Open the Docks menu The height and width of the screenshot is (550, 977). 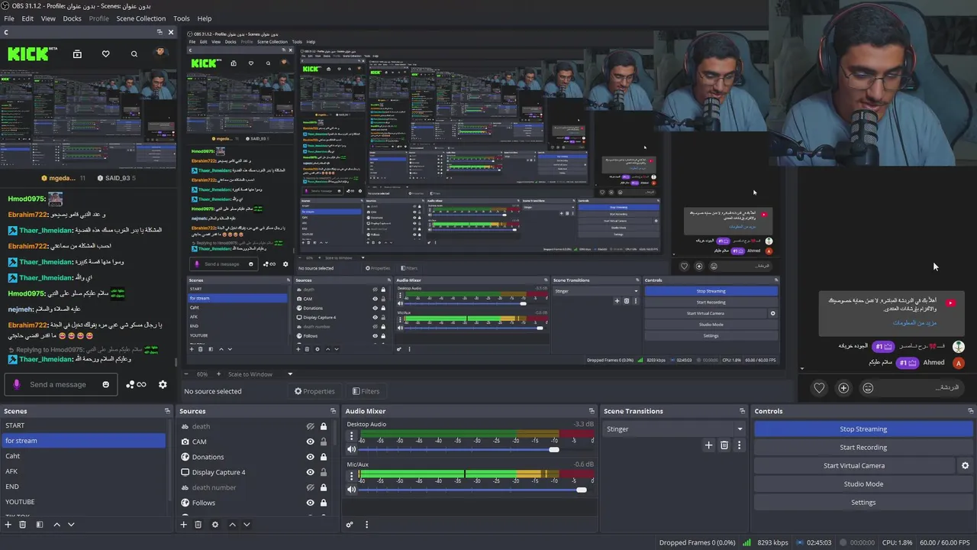pyautogui.click(x=72, y=18)
